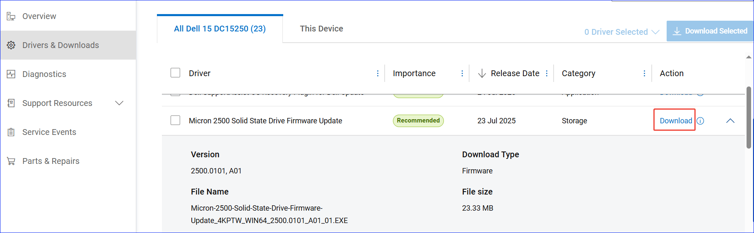The image size is (754, 233).
Task: Open the Importance column options menu
Action: tap(462, 73)
